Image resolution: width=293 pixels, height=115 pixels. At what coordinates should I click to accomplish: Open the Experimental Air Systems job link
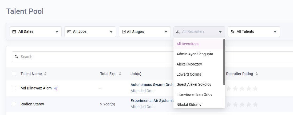152,101
